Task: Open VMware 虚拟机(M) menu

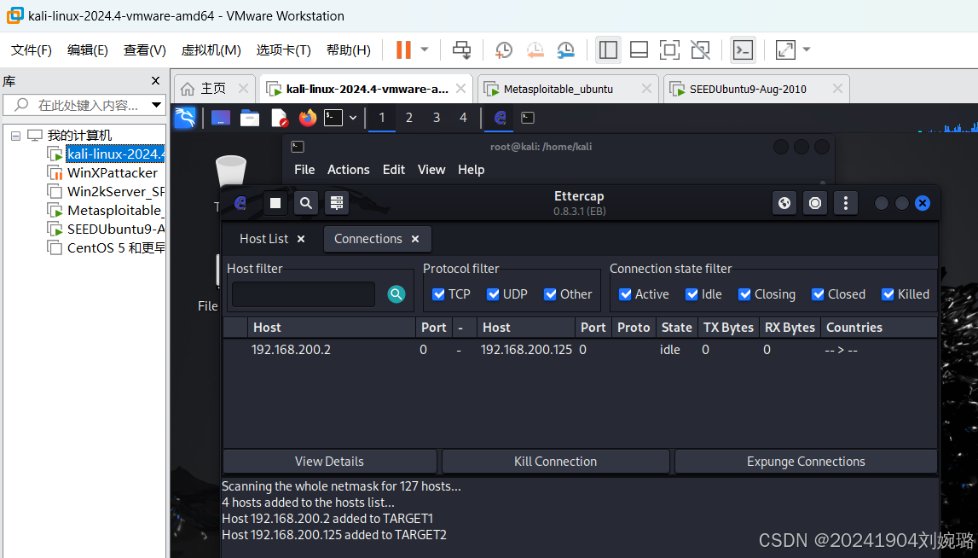Action: [211, 50]
